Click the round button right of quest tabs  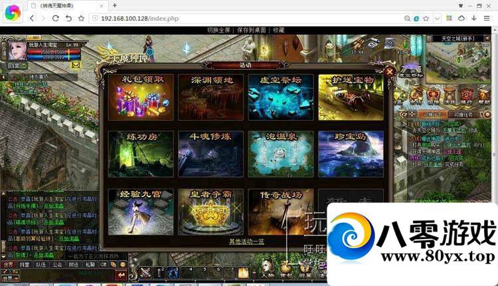(x=486, y=114)
